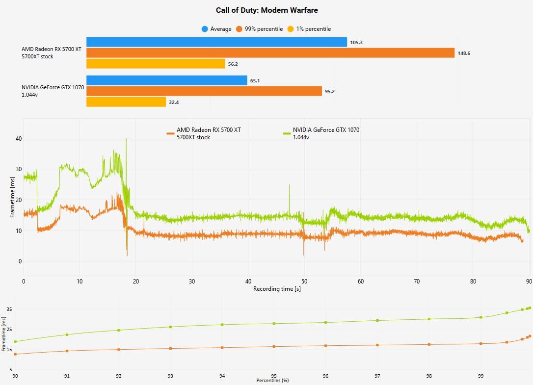Click the chart title Call of Duty: Modern Warfare
The height and width of the screenshot is (385, 533).
267,10
